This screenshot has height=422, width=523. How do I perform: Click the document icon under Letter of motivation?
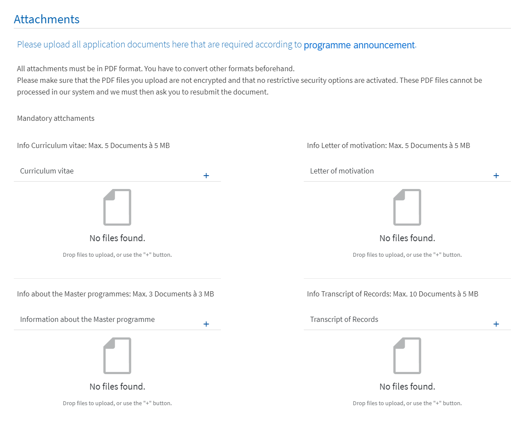tap(407, 207)
